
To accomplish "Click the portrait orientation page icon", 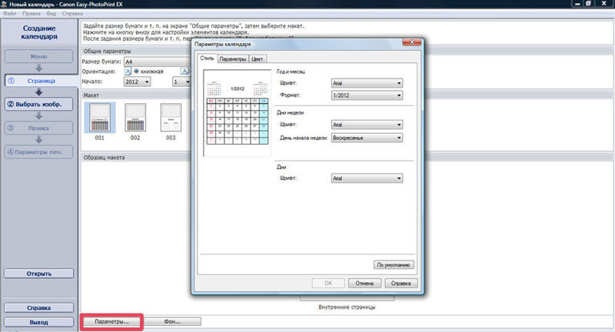I will click(128, 71).
